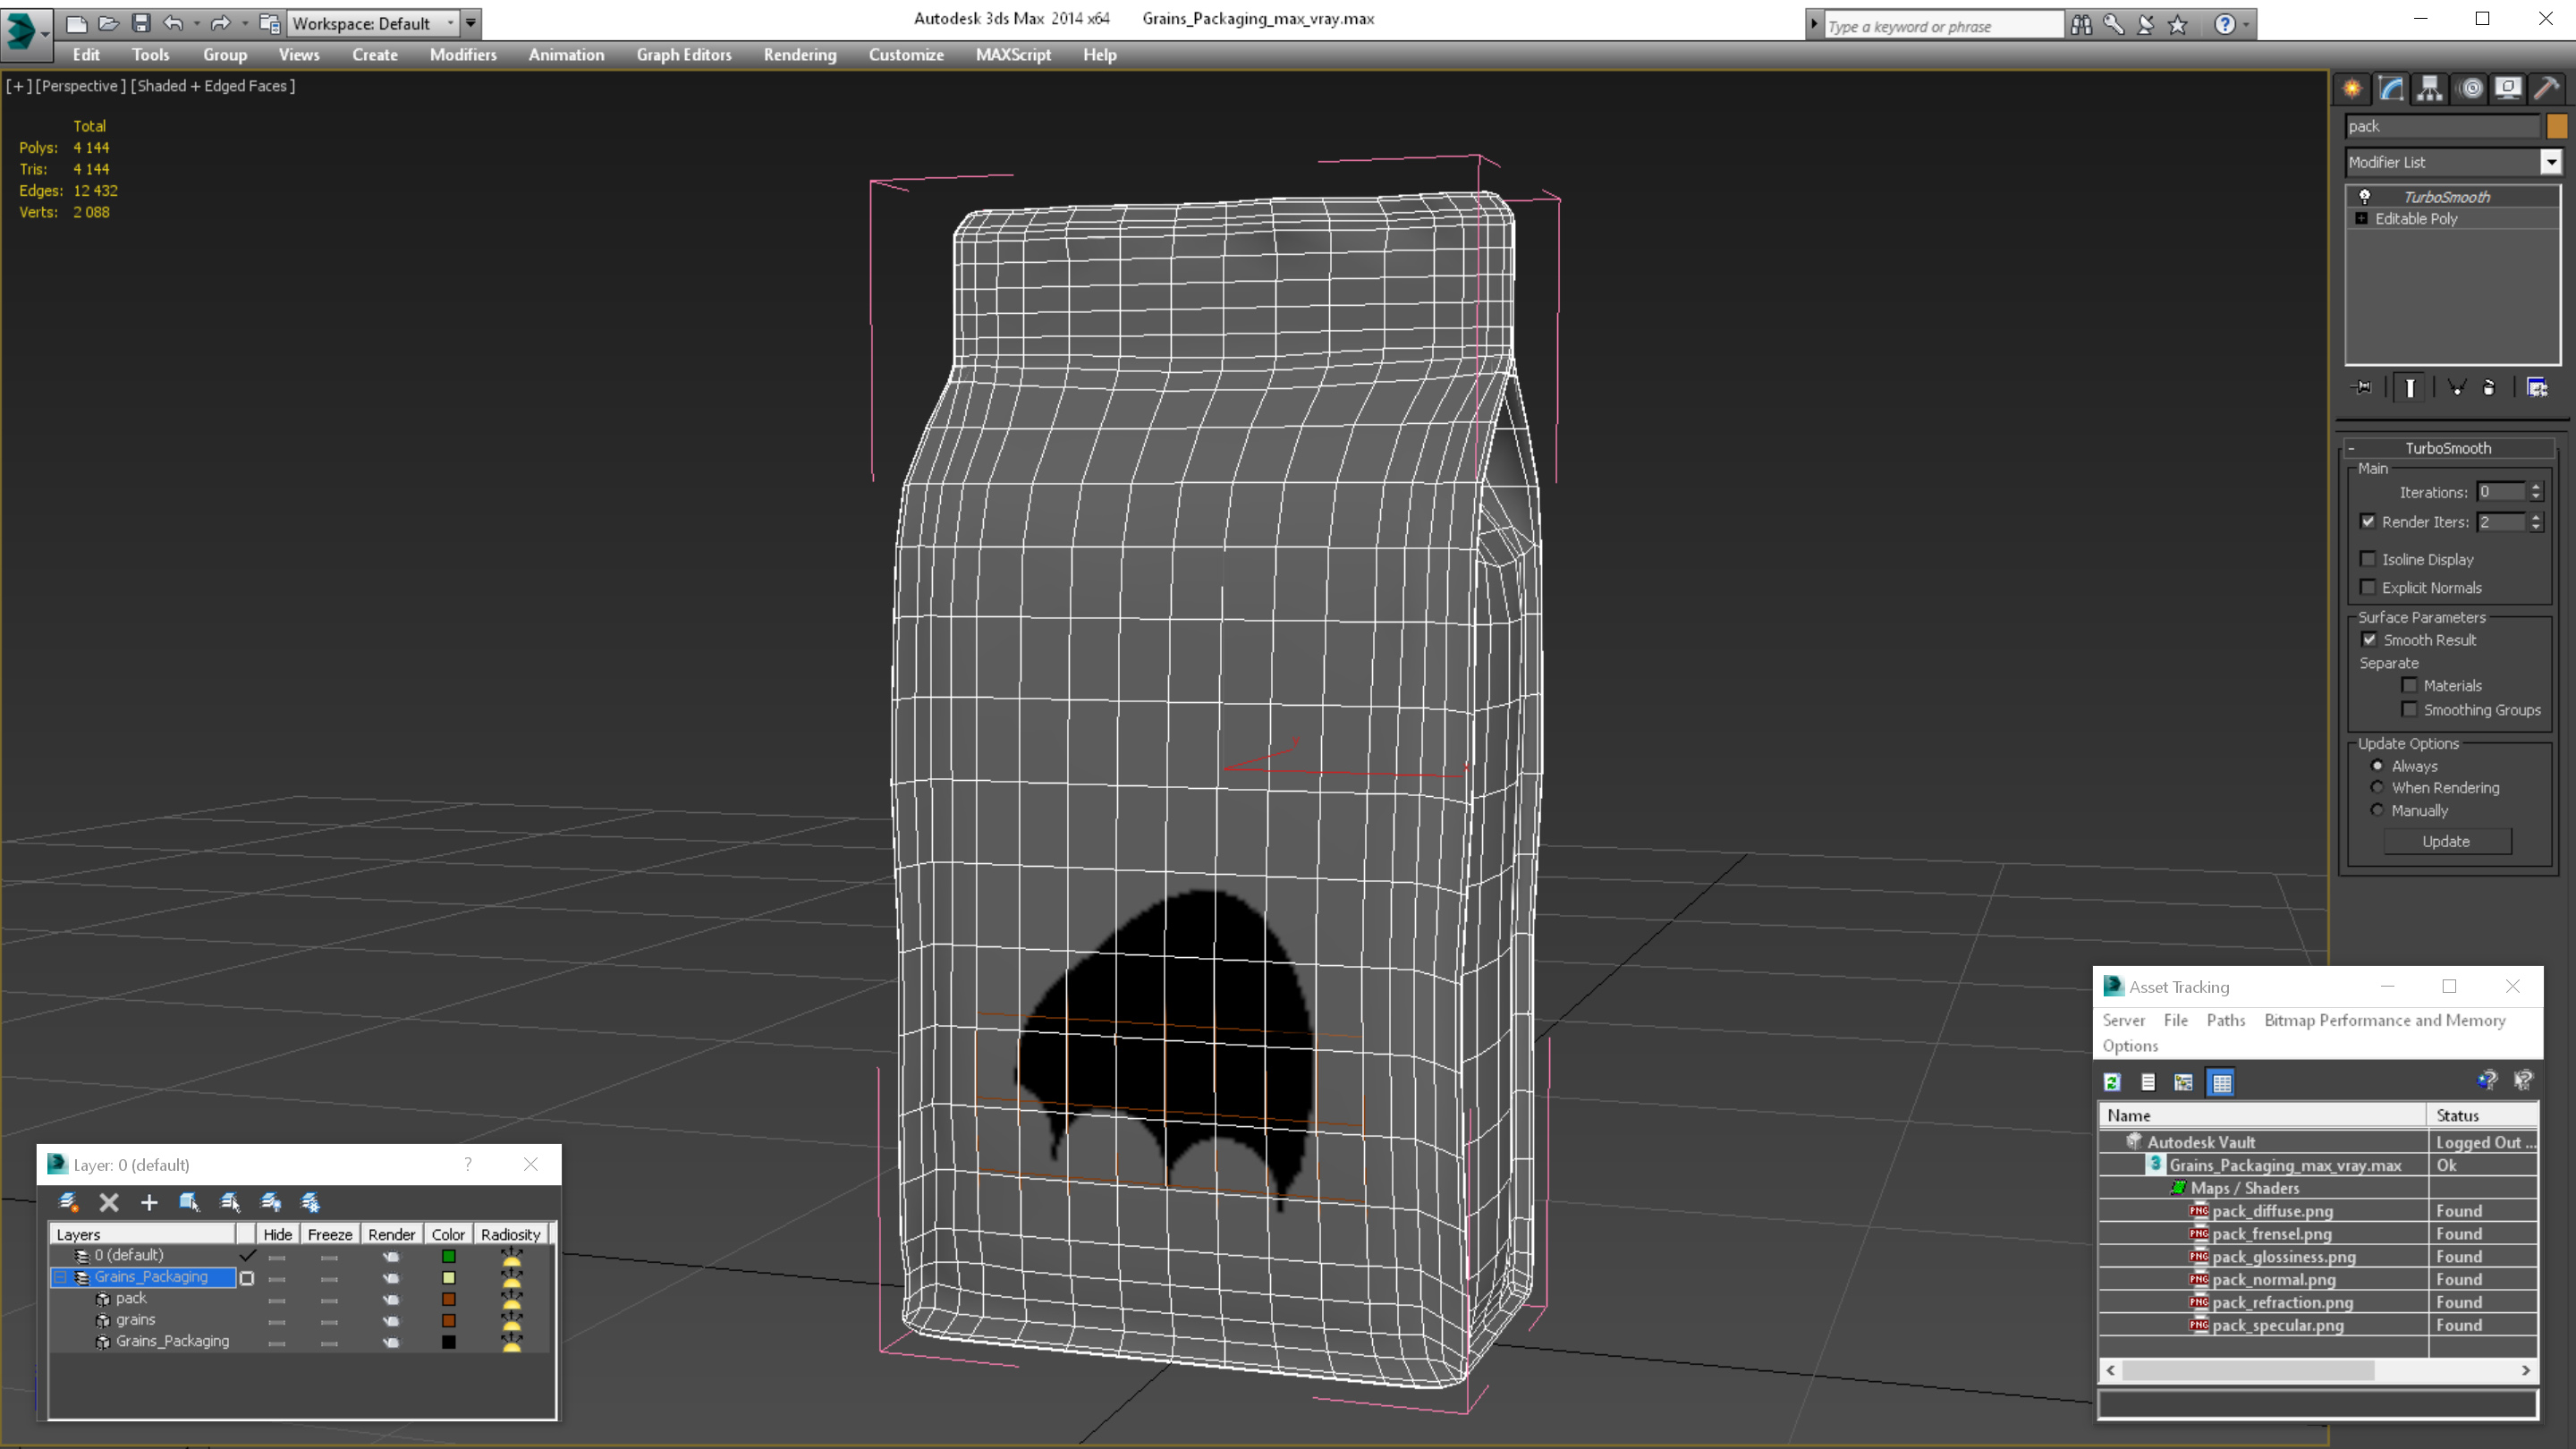Click Refresh icon in Asset Tracking
The height and width of the screenshot is (1449, 2576).
pos(2112,1082)
